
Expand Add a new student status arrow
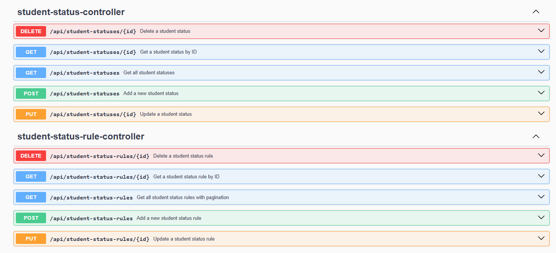tap(541, 93)
